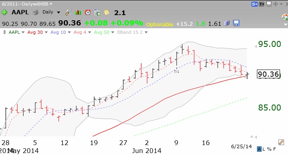Click the white arrow below color palette

tap(286, 24)
